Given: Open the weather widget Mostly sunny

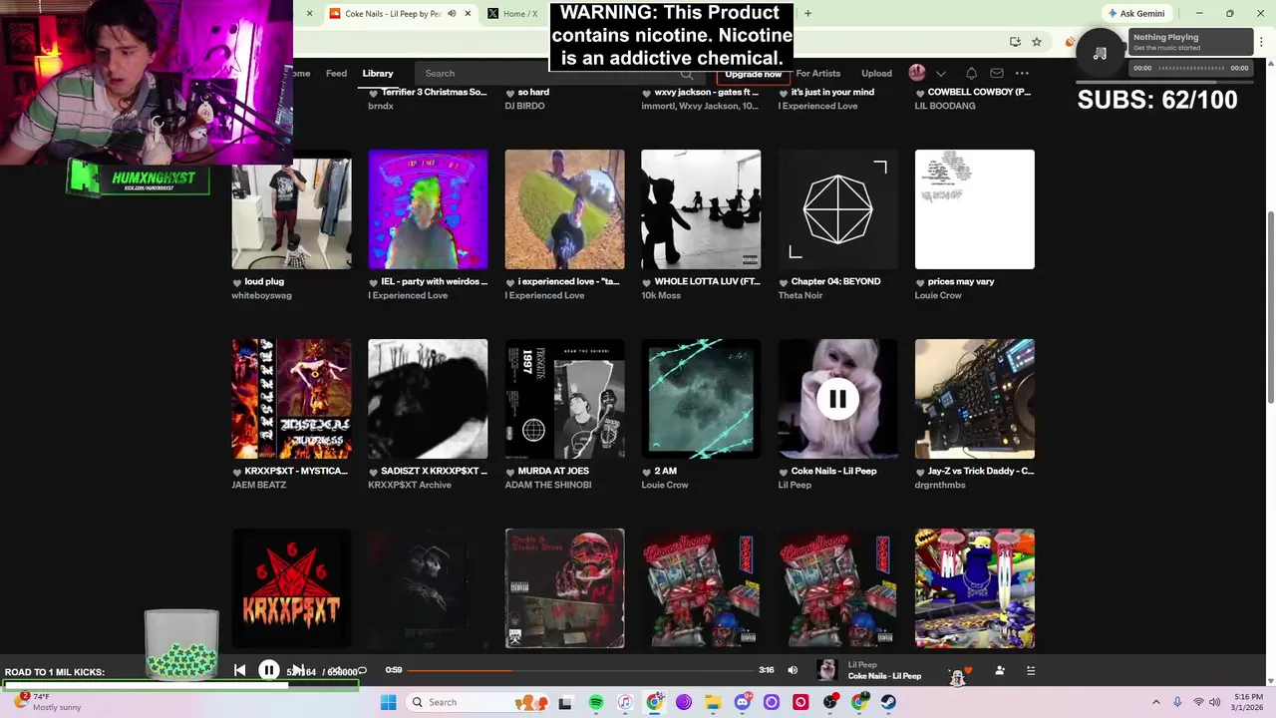Looking at the screenshot, I should click(45, 702).
